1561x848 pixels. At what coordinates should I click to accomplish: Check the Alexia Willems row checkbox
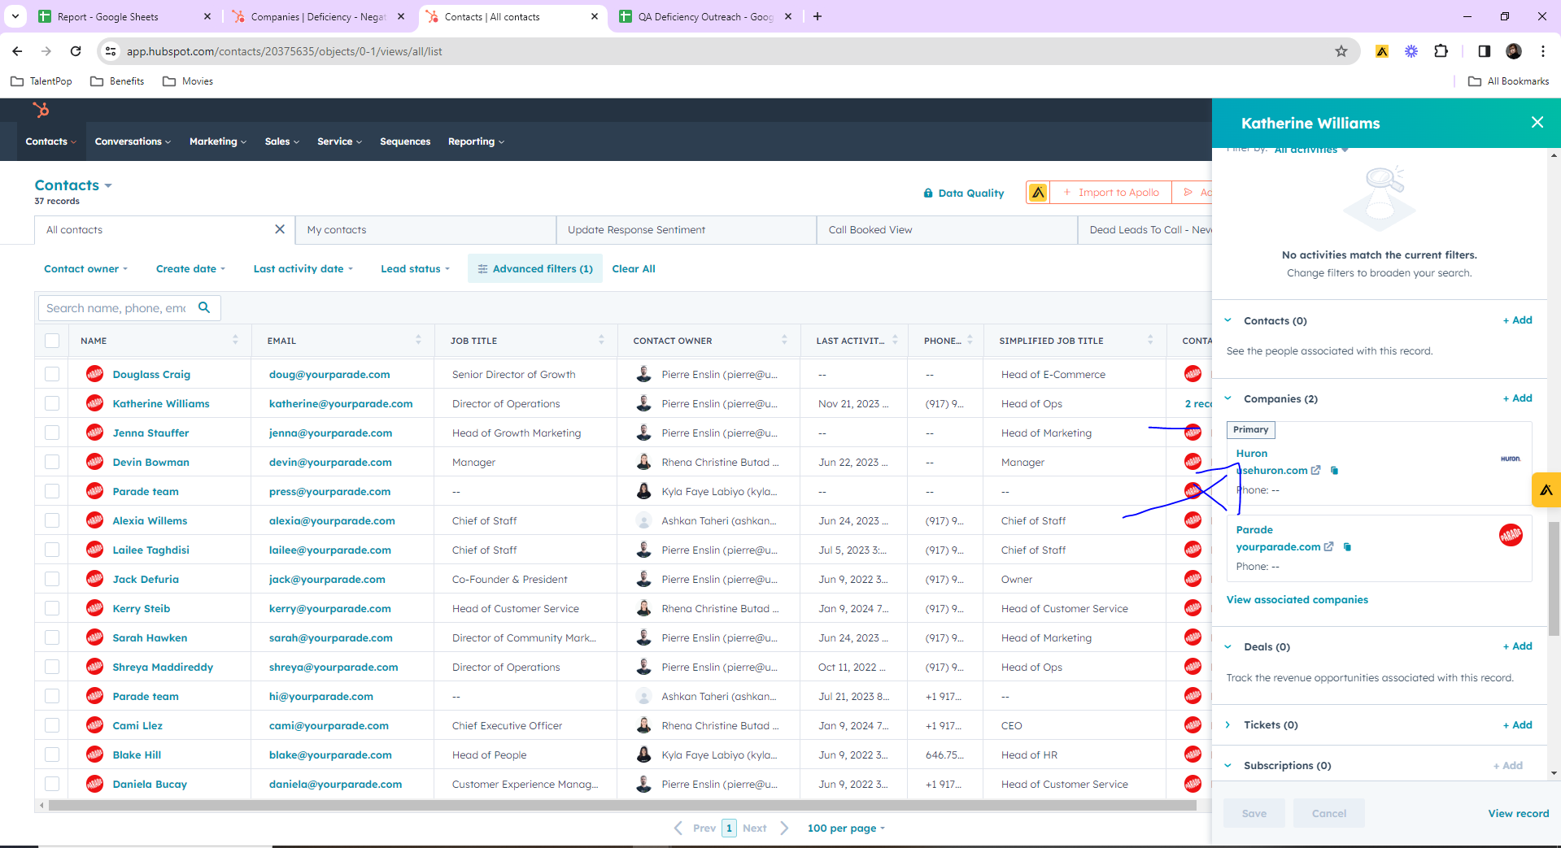52,520
